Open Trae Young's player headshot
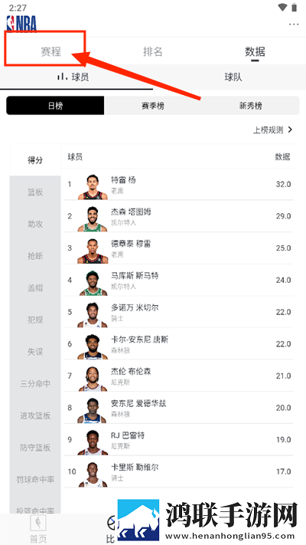The width and height of the screenshot is (306, 545). coord(93,187)
